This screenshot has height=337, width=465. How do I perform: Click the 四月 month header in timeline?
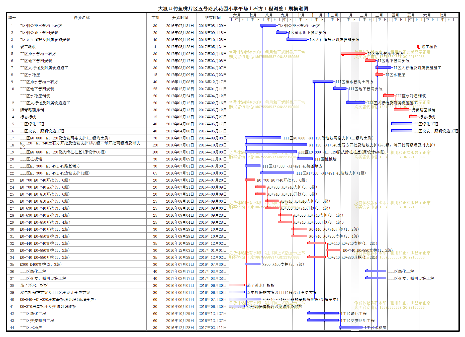(395, 15)
